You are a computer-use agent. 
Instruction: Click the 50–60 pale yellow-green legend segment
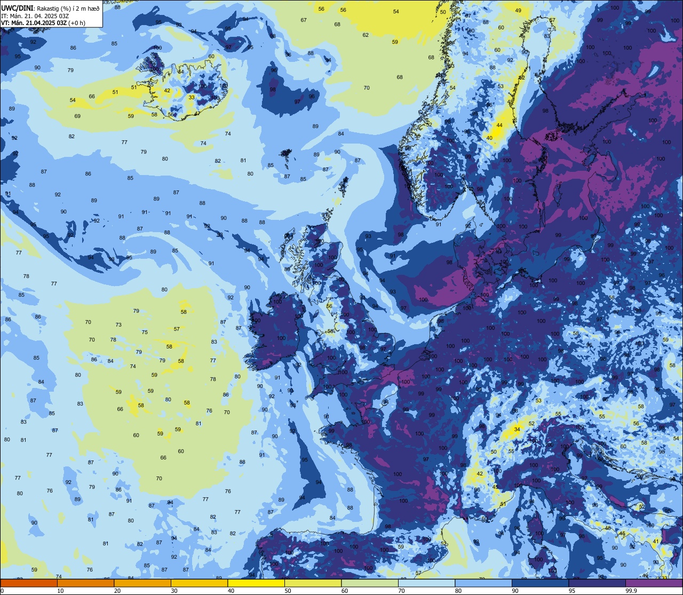(313, 583)
